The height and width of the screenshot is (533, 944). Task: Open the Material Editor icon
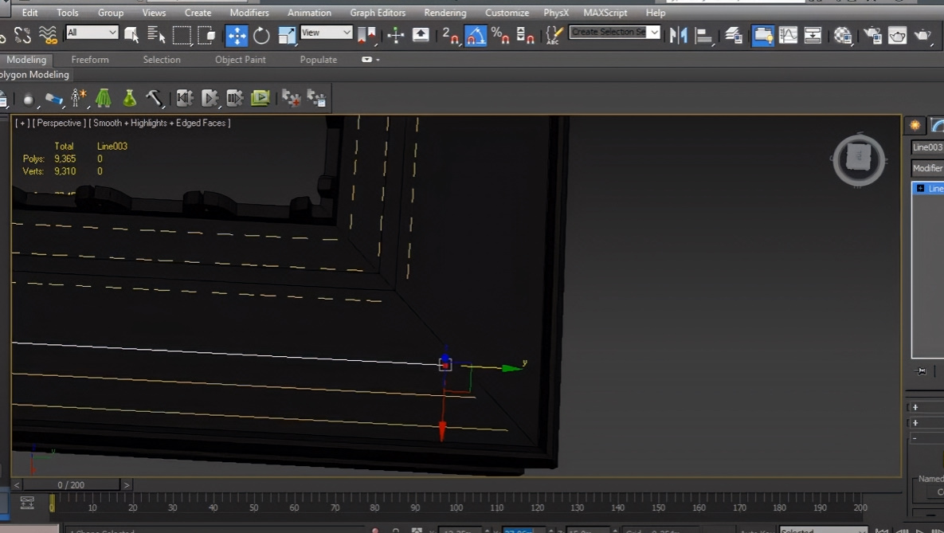(x=843, y=36)
